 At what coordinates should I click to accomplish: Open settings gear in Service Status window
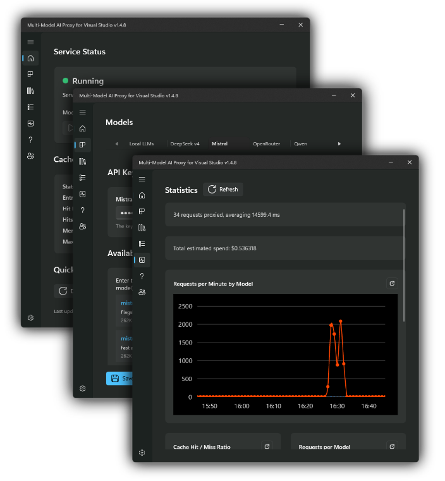coord(31,318)
